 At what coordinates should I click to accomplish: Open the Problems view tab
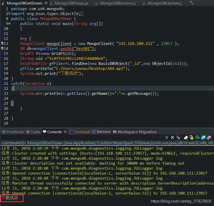click(x=13, y=132)
